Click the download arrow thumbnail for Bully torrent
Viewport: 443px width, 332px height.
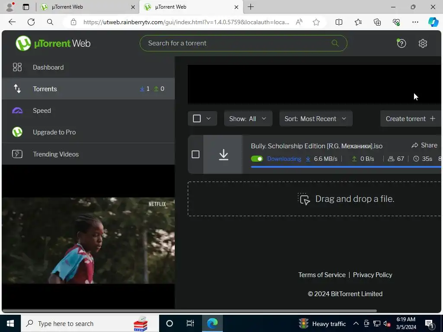coord(223,154)
